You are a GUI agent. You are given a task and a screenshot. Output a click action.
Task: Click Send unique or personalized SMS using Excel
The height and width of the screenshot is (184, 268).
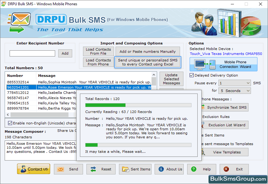pos(148,62)
